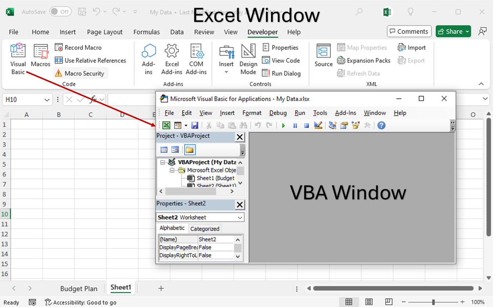493x307 pixels.
Task: Select Sheet1 (Budget) in project tree
Action: click(x=215, y=178)
